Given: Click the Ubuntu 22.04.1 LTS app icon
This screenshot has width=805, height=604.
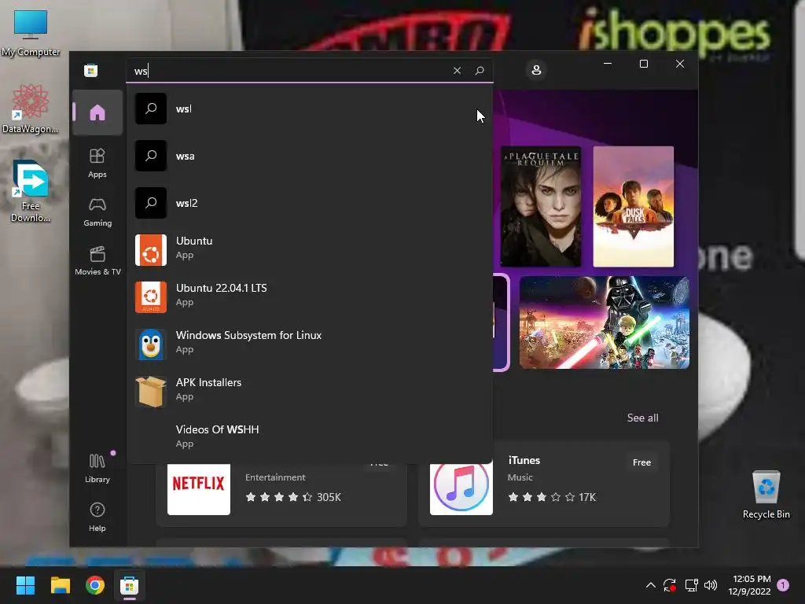Looking at the screenshot, I should 151,297.
